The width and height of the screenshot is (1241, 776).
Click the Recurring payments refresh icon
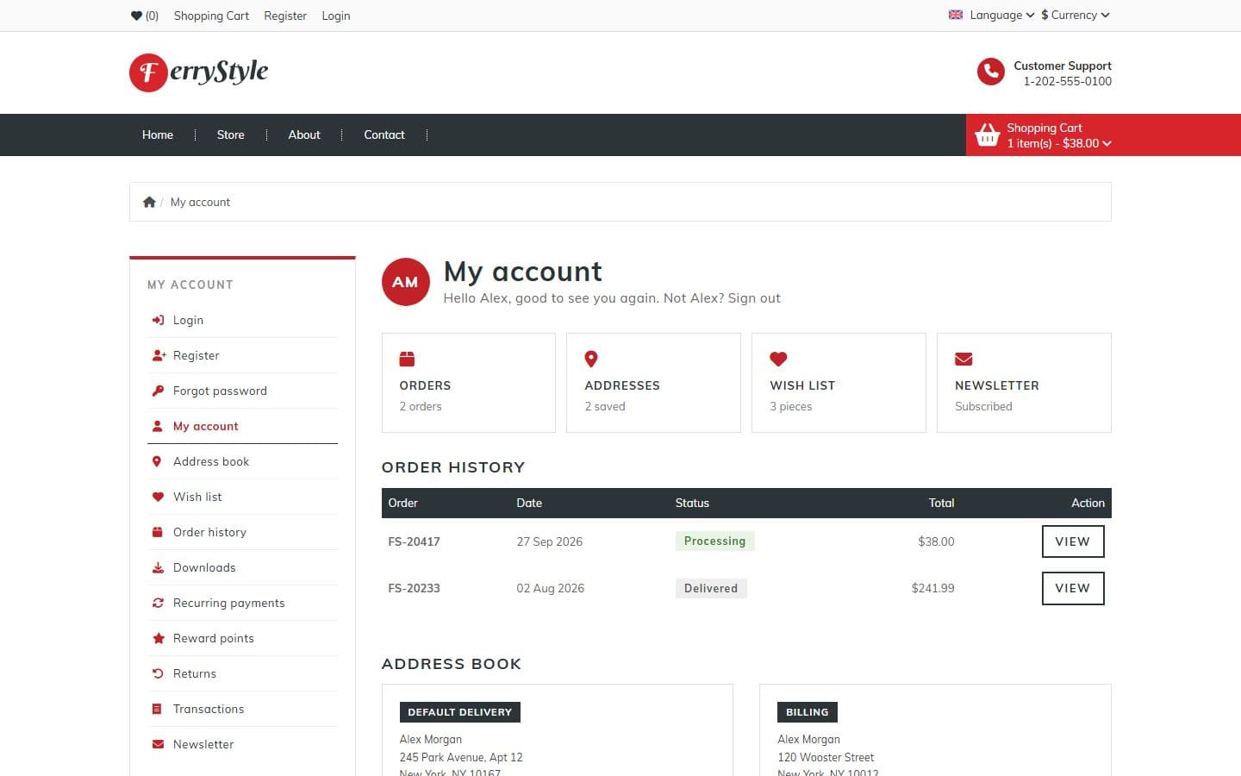158,603
